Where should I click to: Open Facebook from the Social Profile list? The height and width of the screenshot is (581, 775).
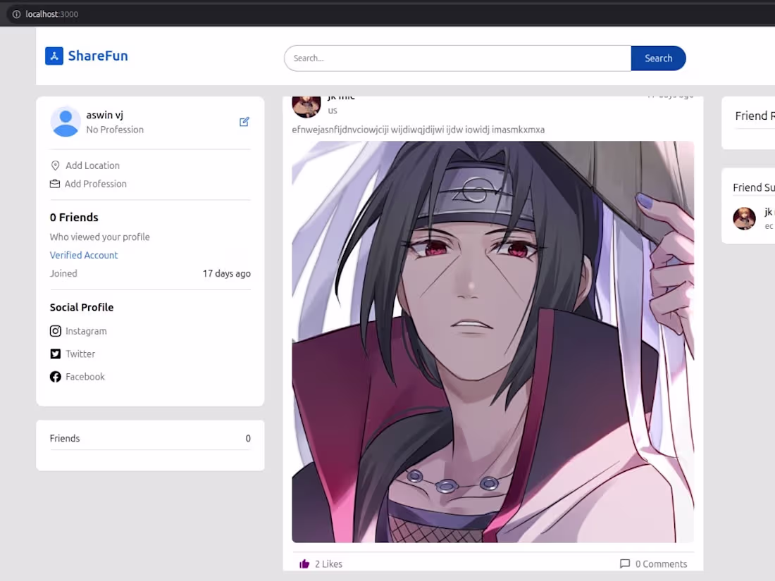click(x=85, y=376)
